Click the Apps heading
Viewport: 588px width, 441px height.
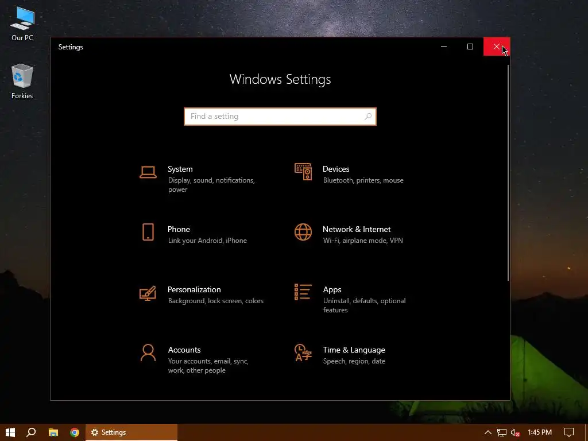332,290
